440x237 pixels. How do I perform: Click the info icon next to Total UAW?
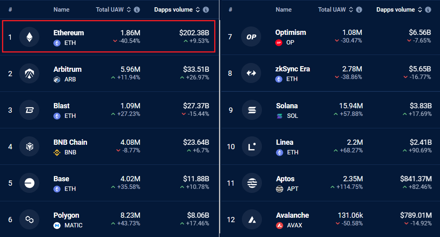pos(137,10)
